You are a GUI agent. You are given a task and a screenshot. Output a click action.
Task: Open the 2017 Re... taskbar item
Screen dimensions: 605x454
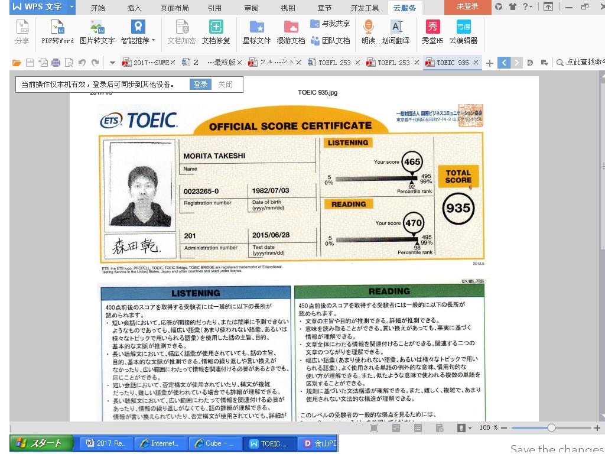pyautogui.click(x=106, y=443)
